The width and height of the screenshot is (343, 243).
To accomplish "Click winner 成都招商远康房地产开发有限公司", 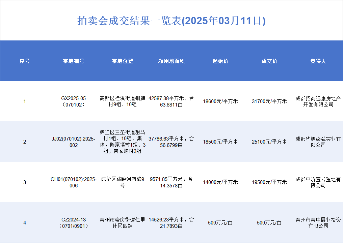I will point(318,101).
